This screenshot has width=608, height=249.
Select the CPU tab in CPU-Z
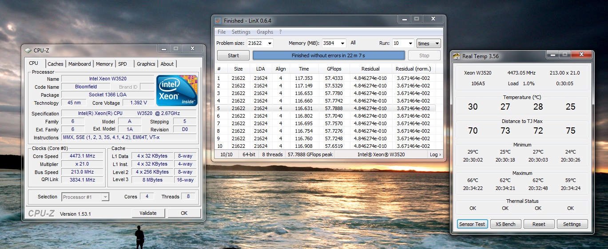34,63
